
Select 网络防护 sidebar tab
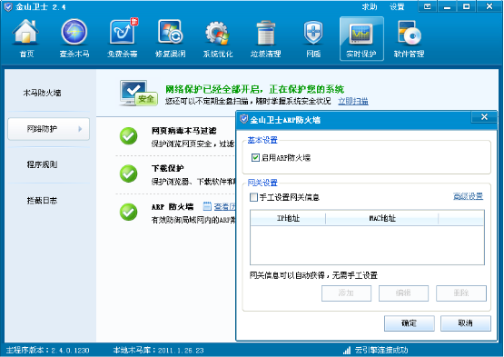(48, 129)
